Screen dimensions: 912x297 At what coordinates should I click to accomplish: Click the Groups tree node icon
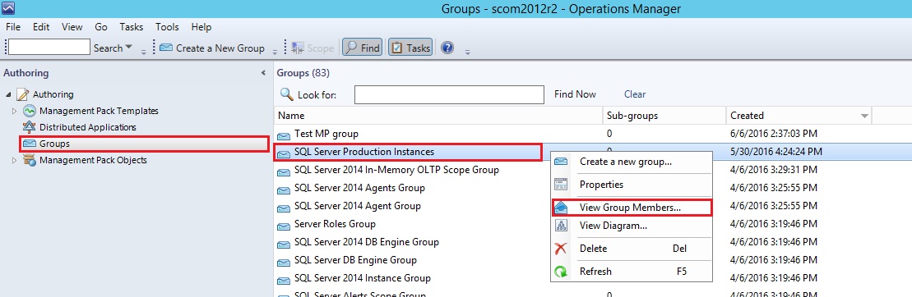pyautogui.click(x=30, y=144)
